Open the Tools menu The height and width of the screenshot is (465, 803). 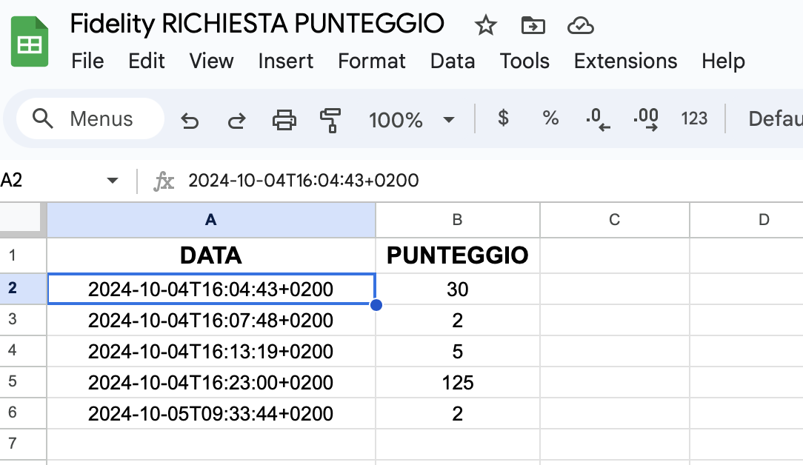[x=524, y=61]
